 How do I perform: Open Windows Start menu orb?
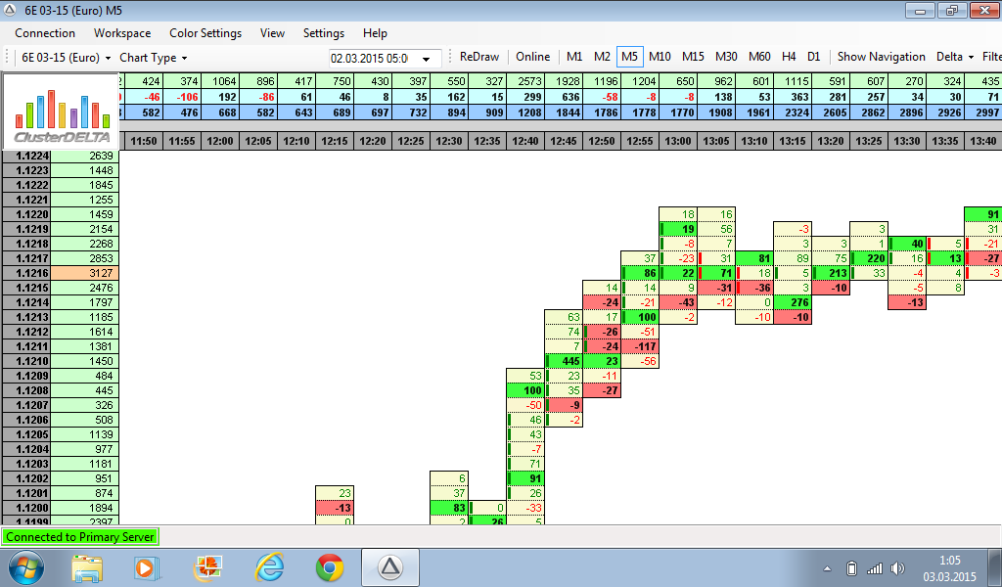click(x=26, y=567)
